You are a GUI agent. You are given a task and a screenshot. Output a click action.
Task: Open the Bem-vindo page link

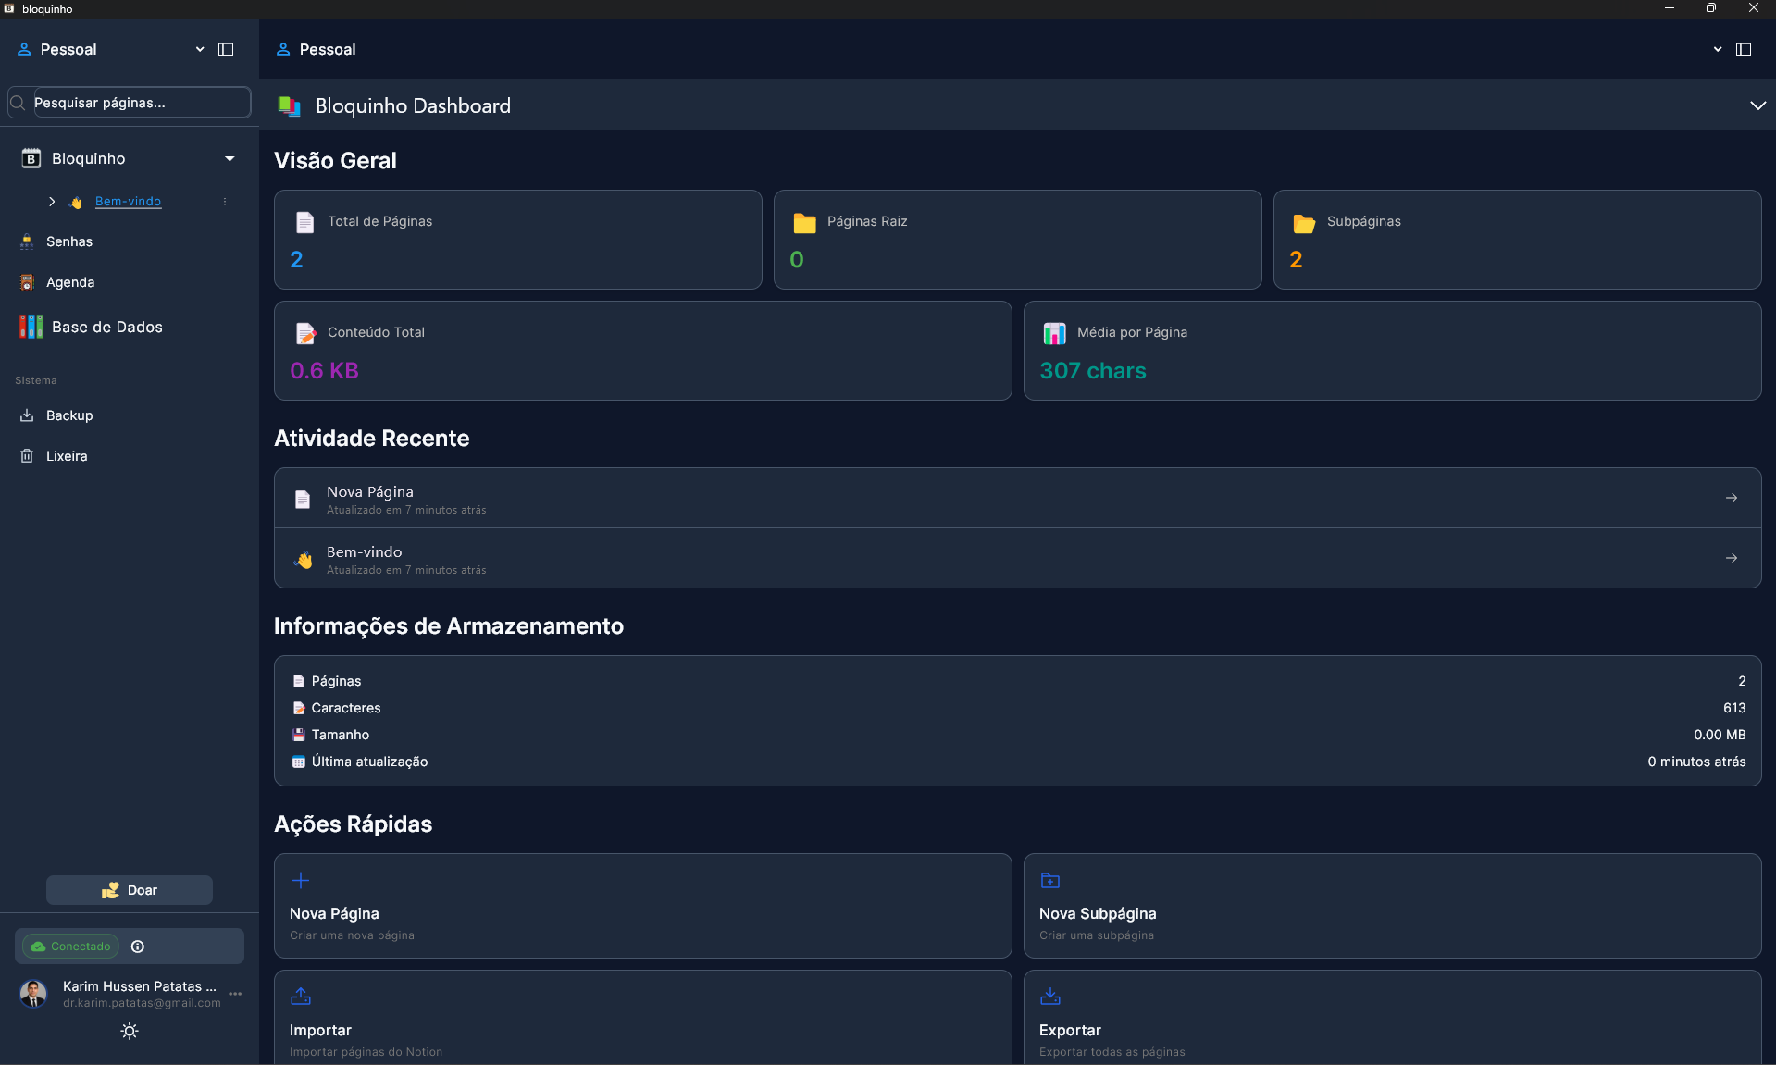click(128, 202)
